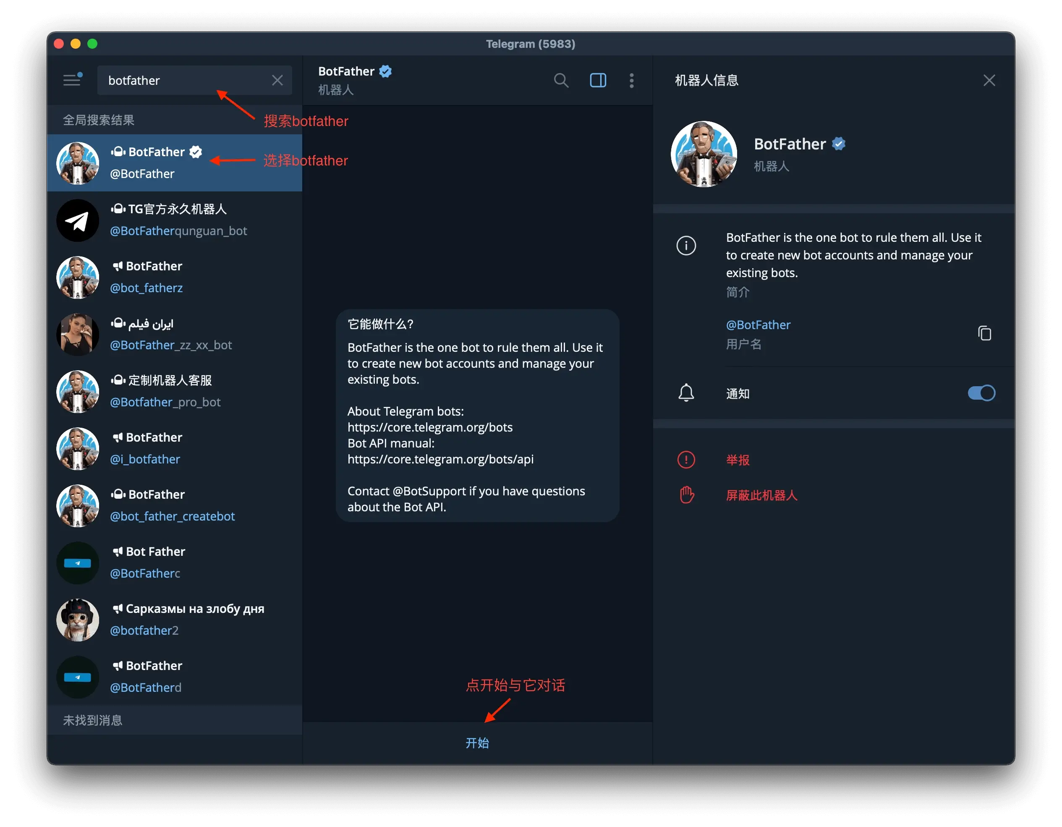The width and height of the screenshot is (1062, 827).
Task: Open the https://core.telegram.org/bots link
Action: click(x=430, y=427)
